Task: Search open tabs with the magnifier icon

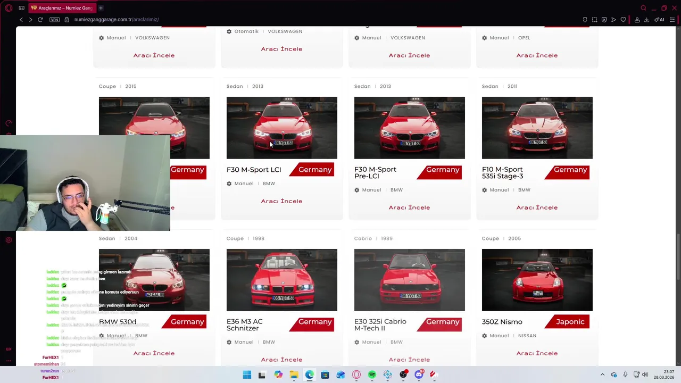Action: pos(643,8)
